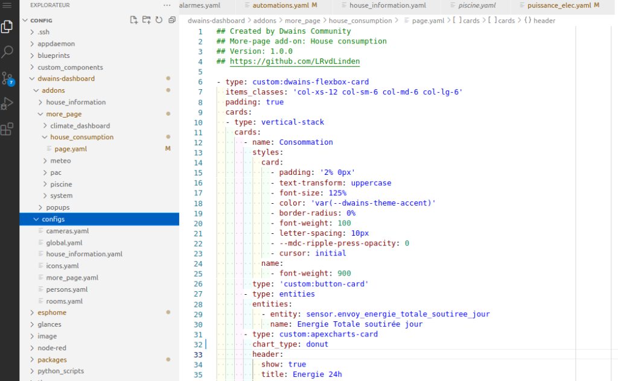Screen dimensions: 618x381
Task: Open the Extensions view
Action: (7, 128)
